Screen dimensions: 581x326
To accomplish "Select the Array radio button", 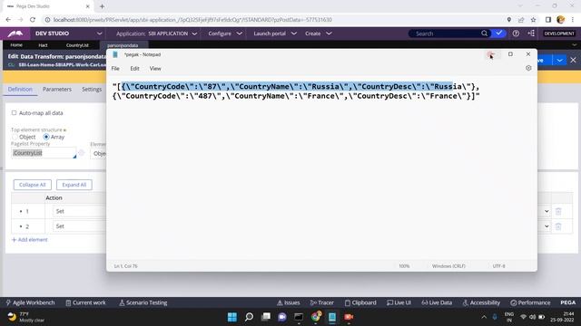I will pos(46,137).
